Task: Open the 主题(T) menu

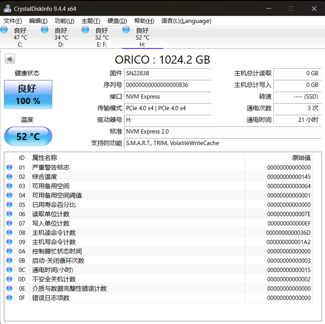Action: point(91,21)
